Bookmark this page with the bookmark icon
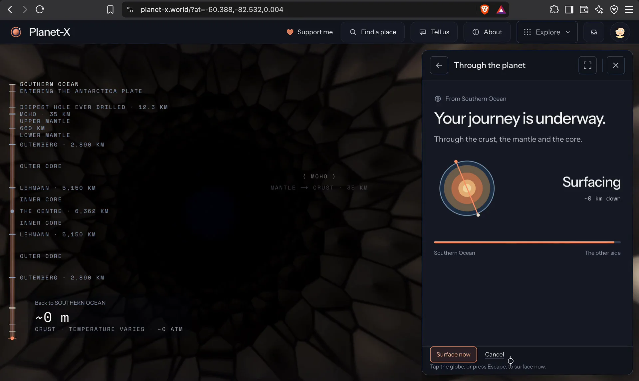This screenshot has width=639, height=381. pyautogui.click(x=110, y=10)
